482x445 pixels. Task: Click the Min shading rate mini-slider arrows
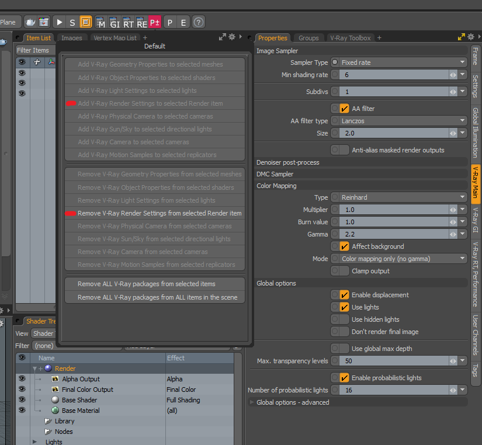(x=453, y=75)
